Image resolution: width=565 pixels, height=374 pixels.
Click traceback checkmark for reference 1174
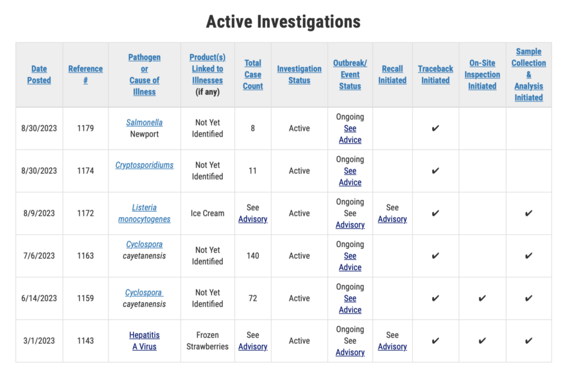point(435,171)
